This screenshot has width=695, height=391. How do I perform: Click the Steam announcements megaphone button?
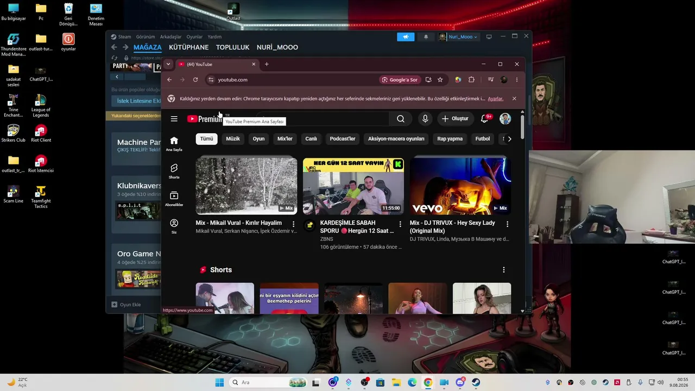(x=406, y=37)
